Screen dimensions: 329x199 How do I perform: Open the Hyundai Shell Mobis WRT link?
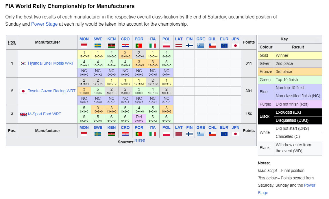pyautogui.click(x=51, y=63)
